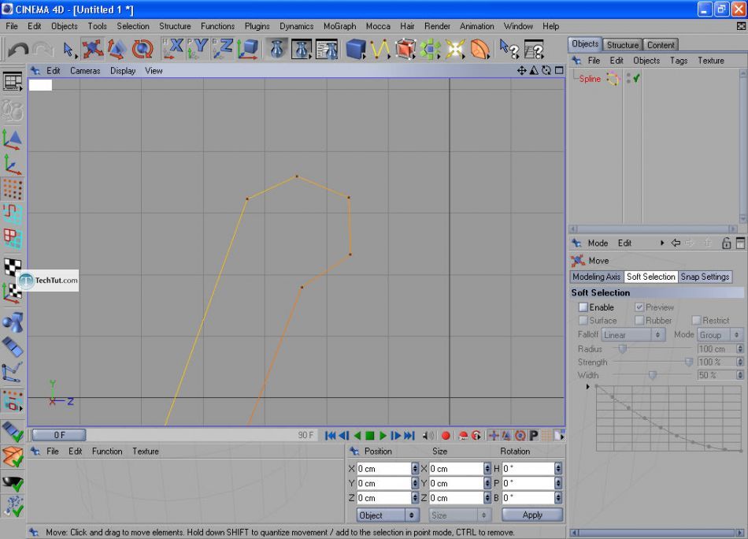The width and height of the screenshot is (748, 539).
Task: Toggle world coordinate system cube icon
Action: 248,49
